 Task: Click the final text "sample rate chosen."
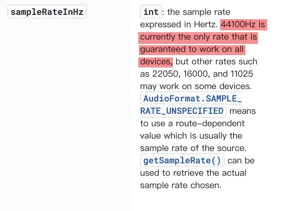tap(181, 185)
